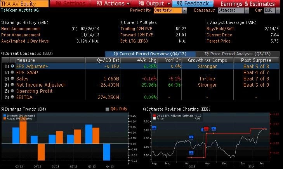Switch to Prior Period Analysis (Q3/13) tab

click(238, 54)
